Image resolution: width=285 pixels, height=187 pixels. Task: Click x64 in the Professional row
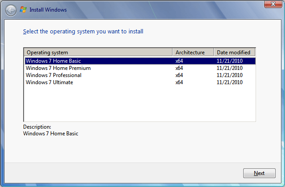click(179, 75)
